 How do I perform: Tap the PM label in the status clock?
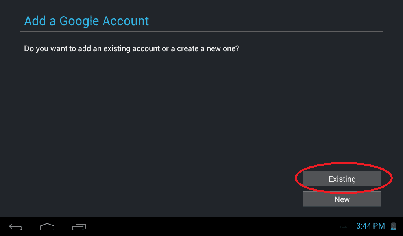(x=379, y=226)
